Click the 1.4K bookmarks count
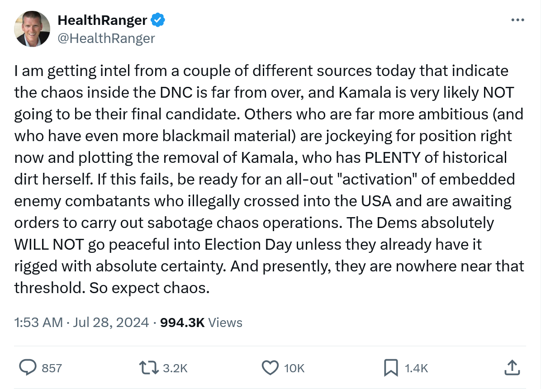The height and width of the screenshot is (389, 541). 417,368
